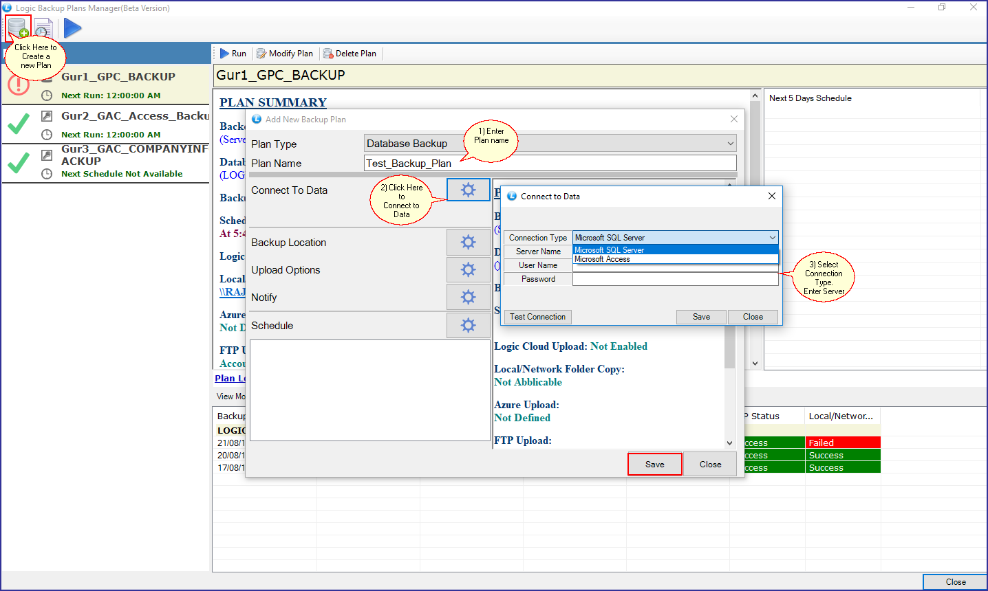Screen dimensions: 988x591
Task: Save the data connection settings
Action: coord(701,317)
